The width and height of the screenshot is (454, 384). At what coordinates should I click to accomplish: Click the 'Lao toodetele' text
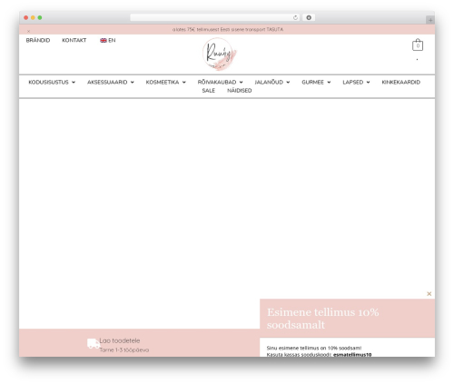pyautogui.click(x=120, y=340)
